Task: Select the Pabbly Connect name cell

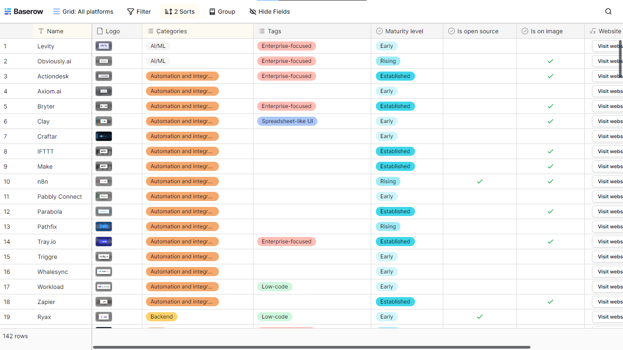Action: pos(62,196)
